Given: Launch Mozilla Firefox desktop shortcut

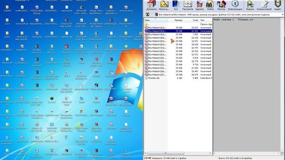Looking at the screenshot, I should 67,62.
